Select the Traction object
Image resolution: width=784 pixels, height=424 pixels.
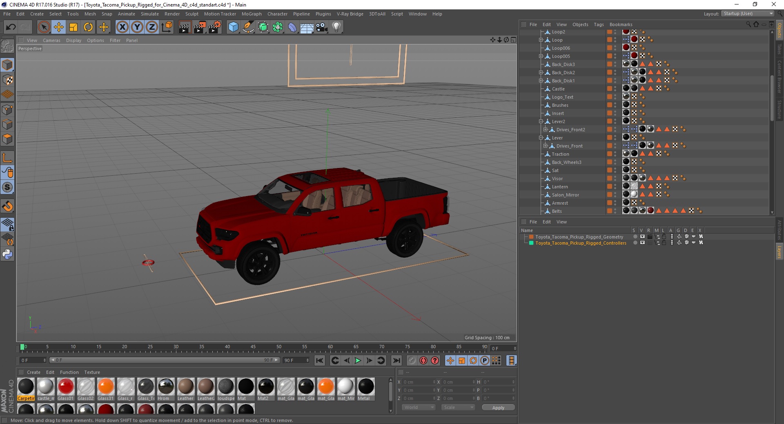560,154
